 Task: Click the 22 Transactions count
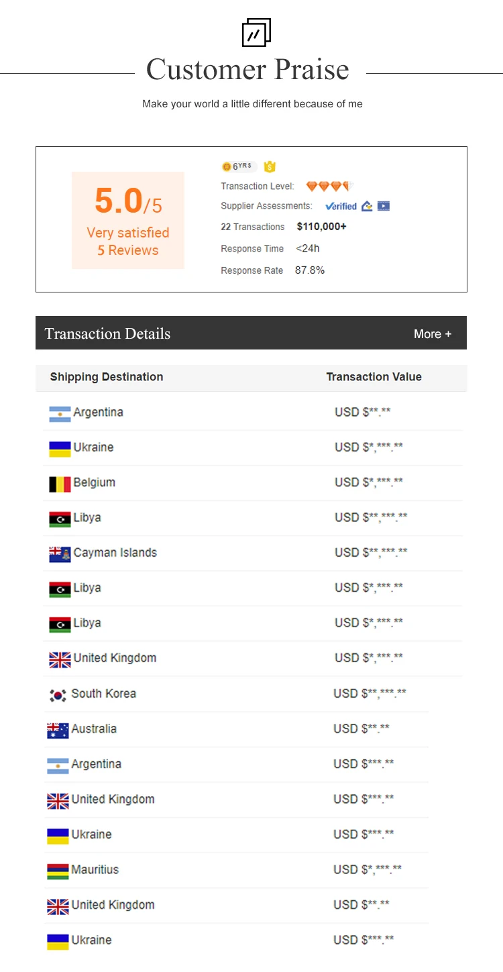pyautogui.click(x=253, y=227)
